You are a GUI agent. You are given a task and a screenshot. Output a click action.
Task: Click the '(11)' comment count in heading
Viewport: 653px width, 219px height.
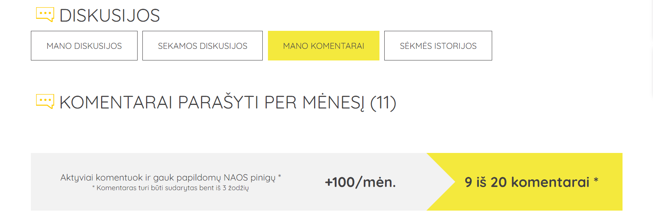click(x=383, y=102)
